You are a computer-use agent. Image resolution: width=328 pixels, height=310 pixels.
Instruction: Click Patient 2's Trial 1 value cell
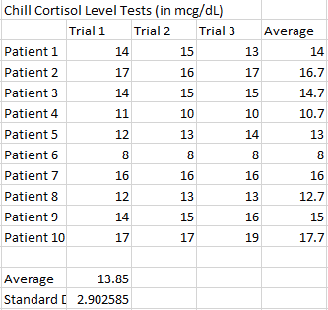(x=98, y=72)
